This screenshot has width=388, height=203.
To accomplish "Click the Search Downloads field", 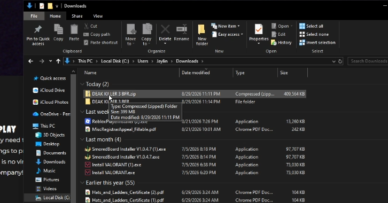I will pyautogui.click(x=368, y=61).
